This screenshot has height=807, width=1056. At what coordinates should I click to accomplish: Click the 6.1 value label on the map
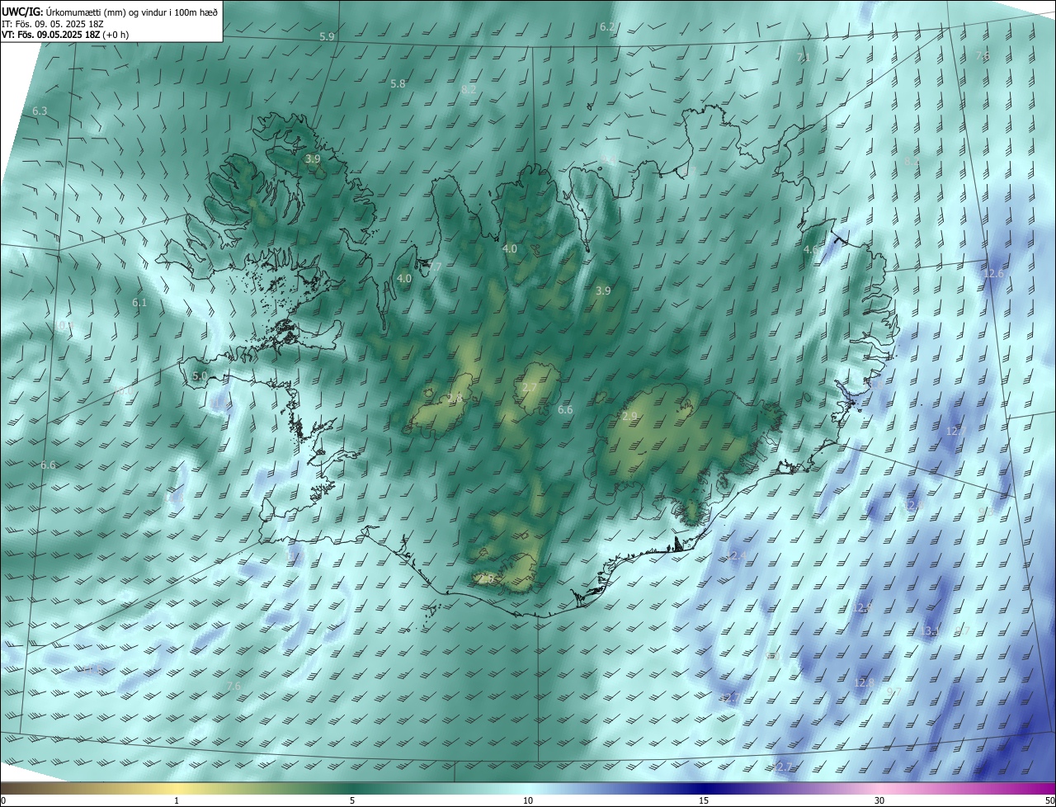click(139, 303)
